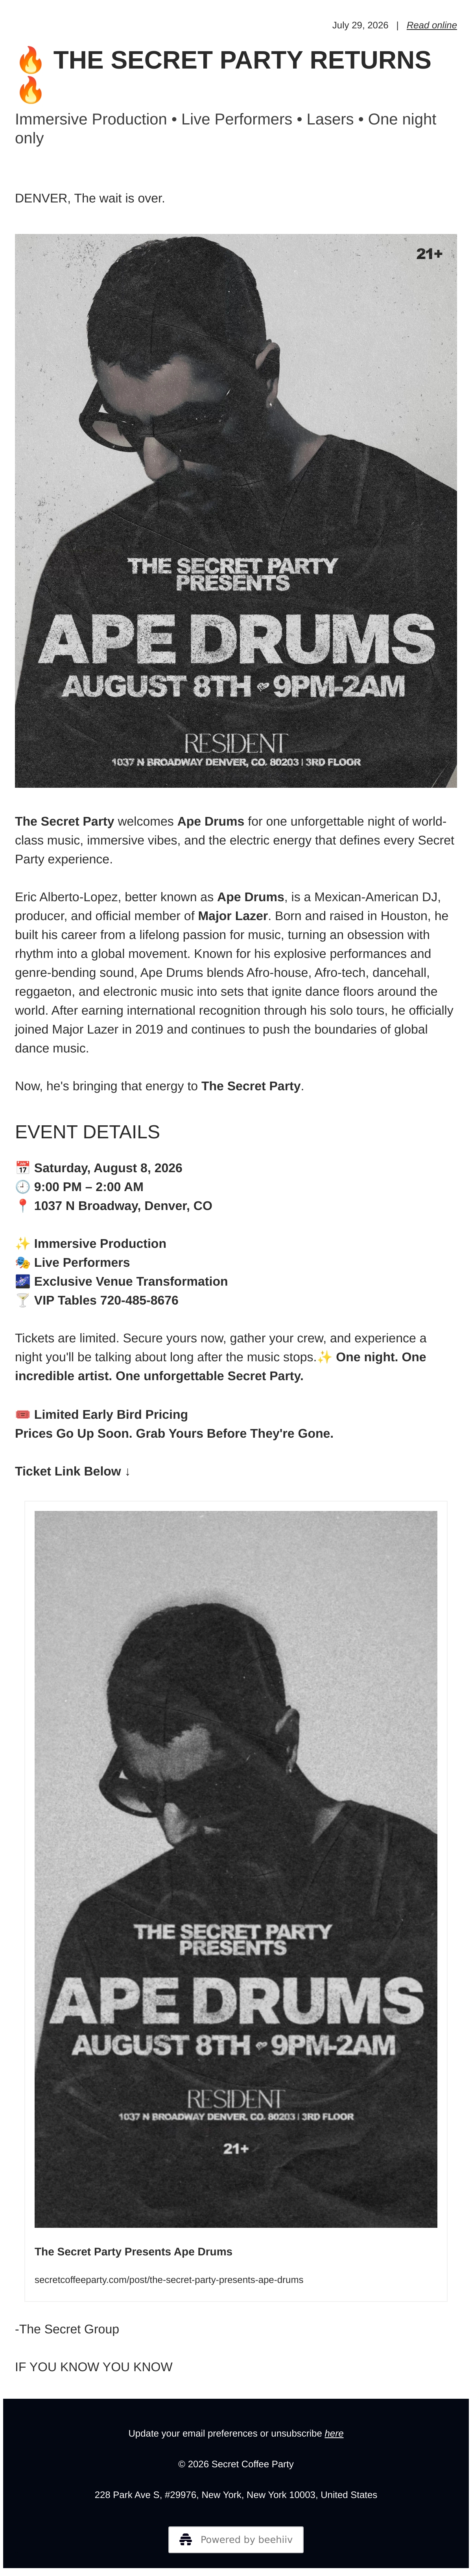Click the ticket emoji by Limited Early Bird Pricing
The image size is (472, 2576).
tap(23, 1414)
